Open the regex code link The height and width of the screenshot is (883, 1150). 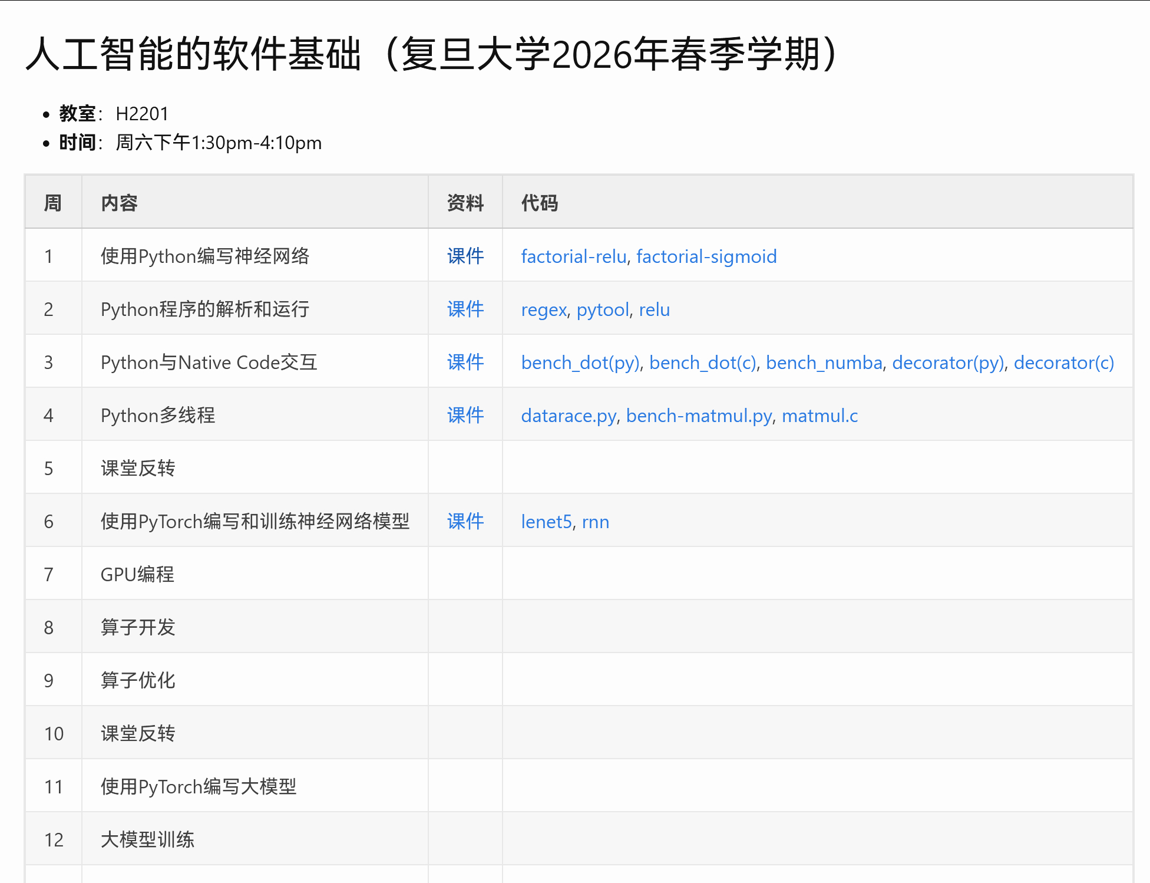[543, 309]
